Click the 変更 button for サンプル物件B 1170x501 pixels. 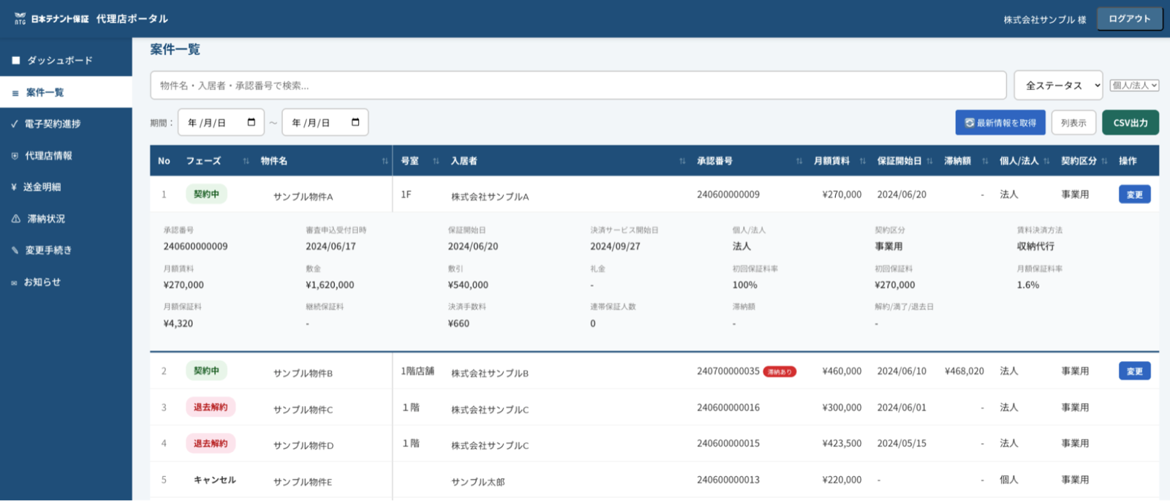coord(1134,371)
